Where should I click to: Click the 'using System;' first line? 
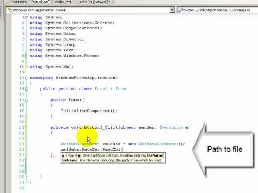[46, 17]
